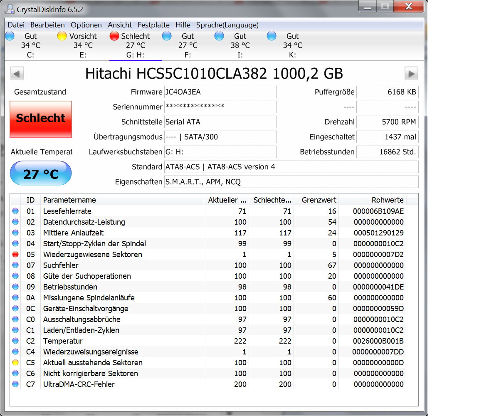
Task: Click the Drehzahl value 5700 RPM
Action: tap(388, 122)
